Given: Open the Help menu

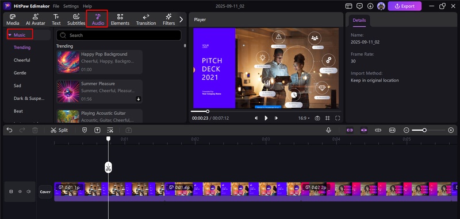Looking at the screenshot, I should 87,6.
